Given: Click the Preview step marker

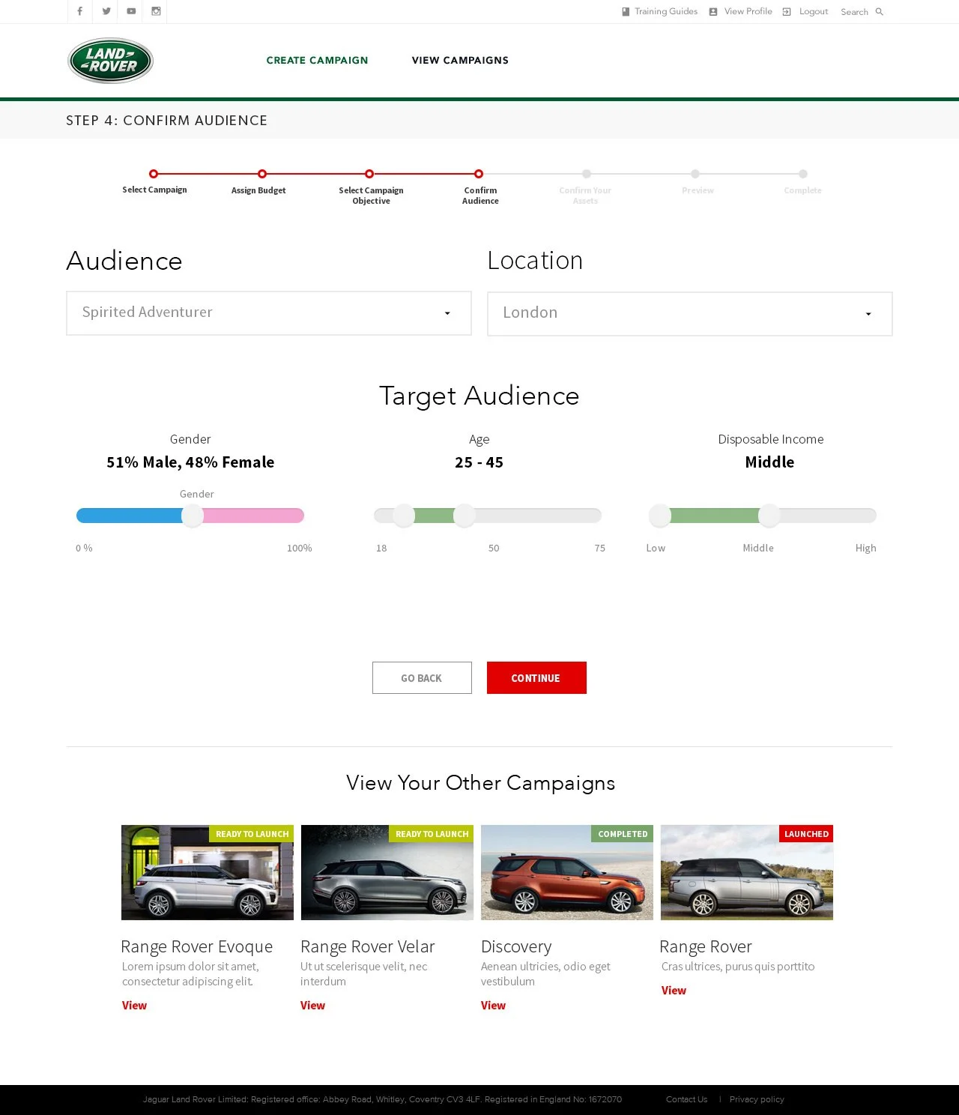Looking at the screenshot, I should [695, 174].
